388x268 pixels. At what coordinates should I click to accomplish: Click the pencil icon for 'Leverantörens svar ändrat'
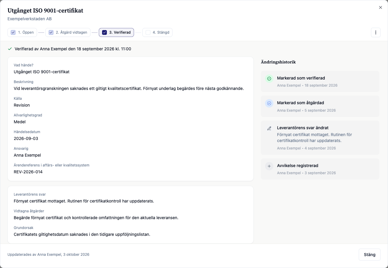pos(269,128)
